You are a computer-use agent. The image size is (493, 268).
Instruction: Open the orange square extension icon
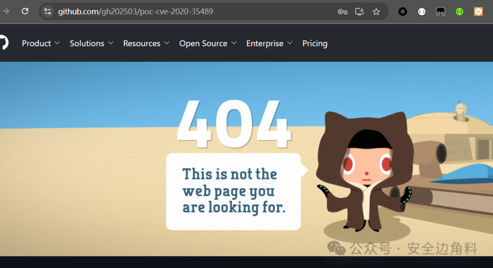pyautogui.click(x=478, y=11)
